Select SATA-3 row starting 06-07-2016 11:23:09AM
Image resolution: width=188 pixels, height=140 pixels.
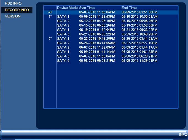[x=111, y=47]
